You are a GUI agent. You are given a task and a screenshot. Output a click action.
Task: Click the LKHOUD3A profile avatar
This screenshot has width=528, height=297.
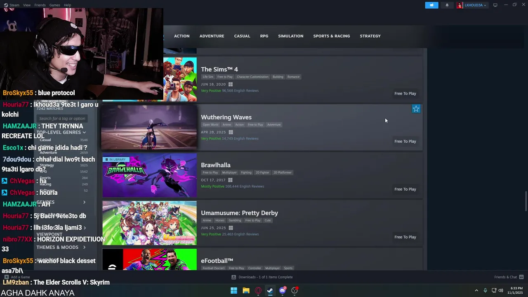coord(460,5)
